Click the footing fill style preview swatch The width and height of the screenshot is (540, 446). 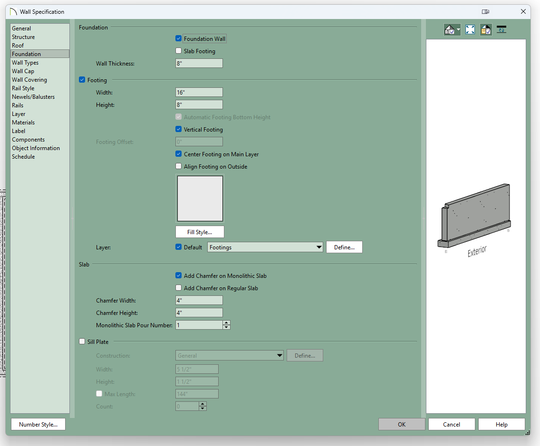coord(200,199)
